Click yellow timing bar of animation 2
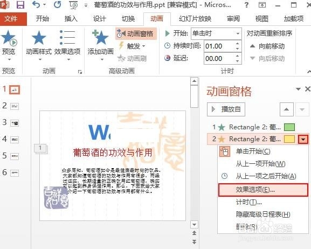Image resolution: width=311 pixels, height=249 pixels. 289,139
